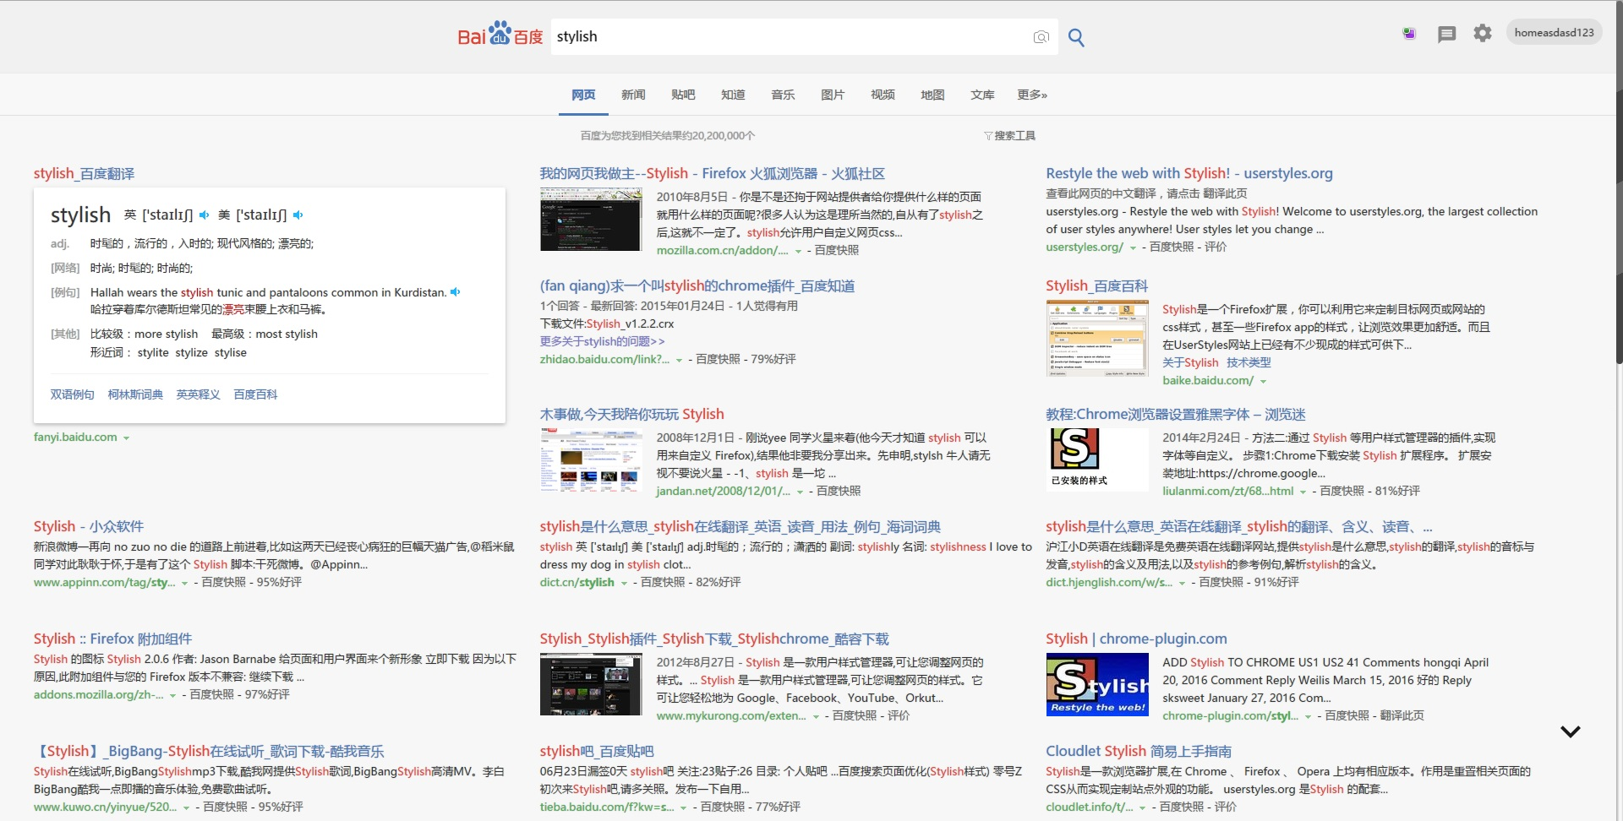Expand the chrome-plugin.com result dropdown arrow
The height and width of the screenshot is (821, 1623).
pos(1308,717)
